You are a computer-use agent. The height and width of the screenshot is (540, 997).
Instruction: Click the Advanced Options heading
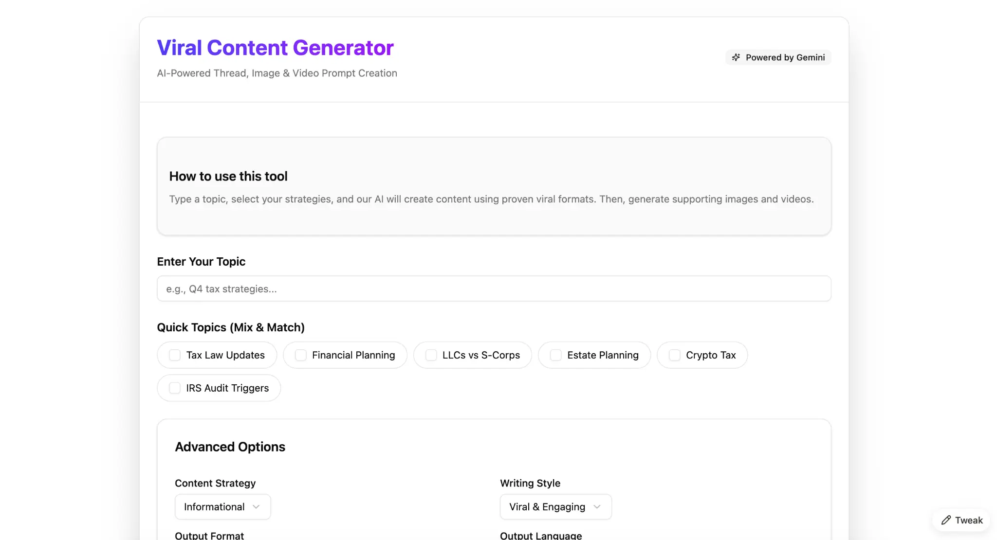click(230, 447)
